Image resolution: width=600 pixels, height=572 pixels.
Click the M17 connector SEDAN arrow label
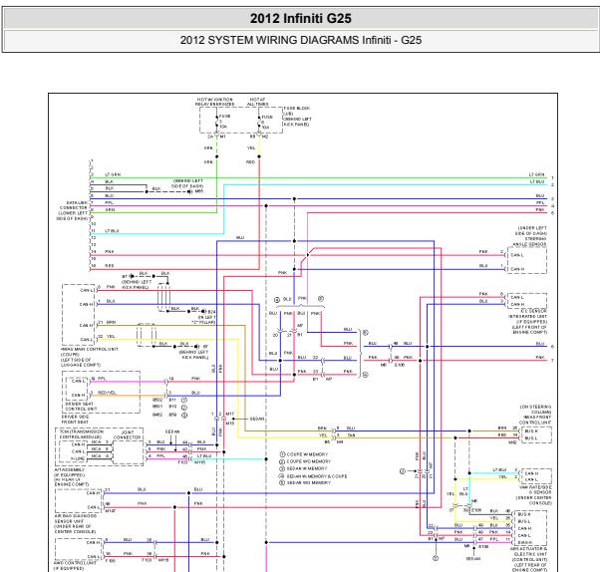(255, 420)
